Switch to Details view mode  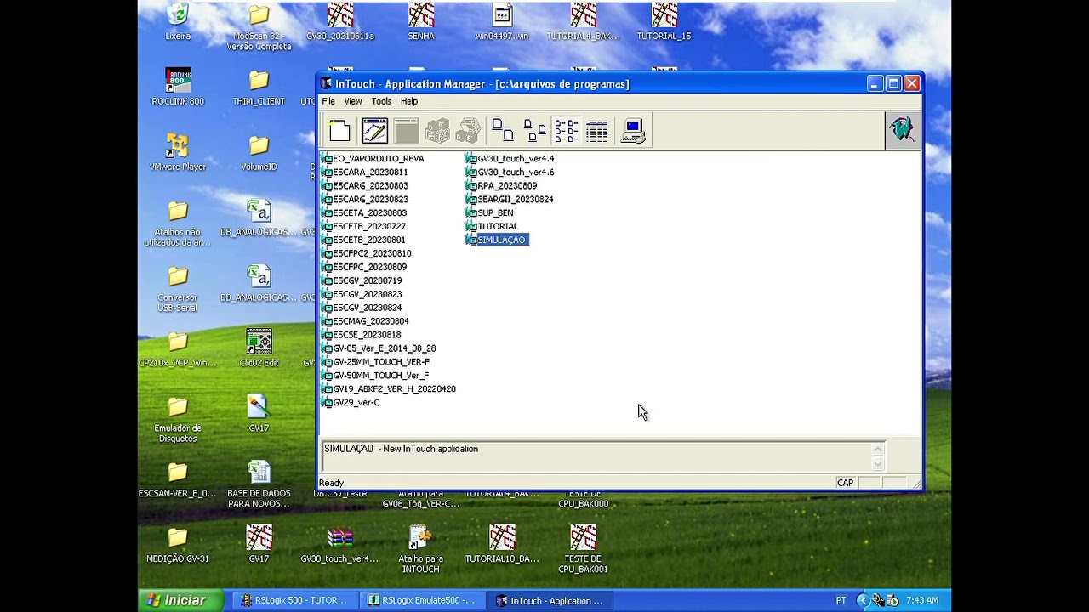coord(597,131)
